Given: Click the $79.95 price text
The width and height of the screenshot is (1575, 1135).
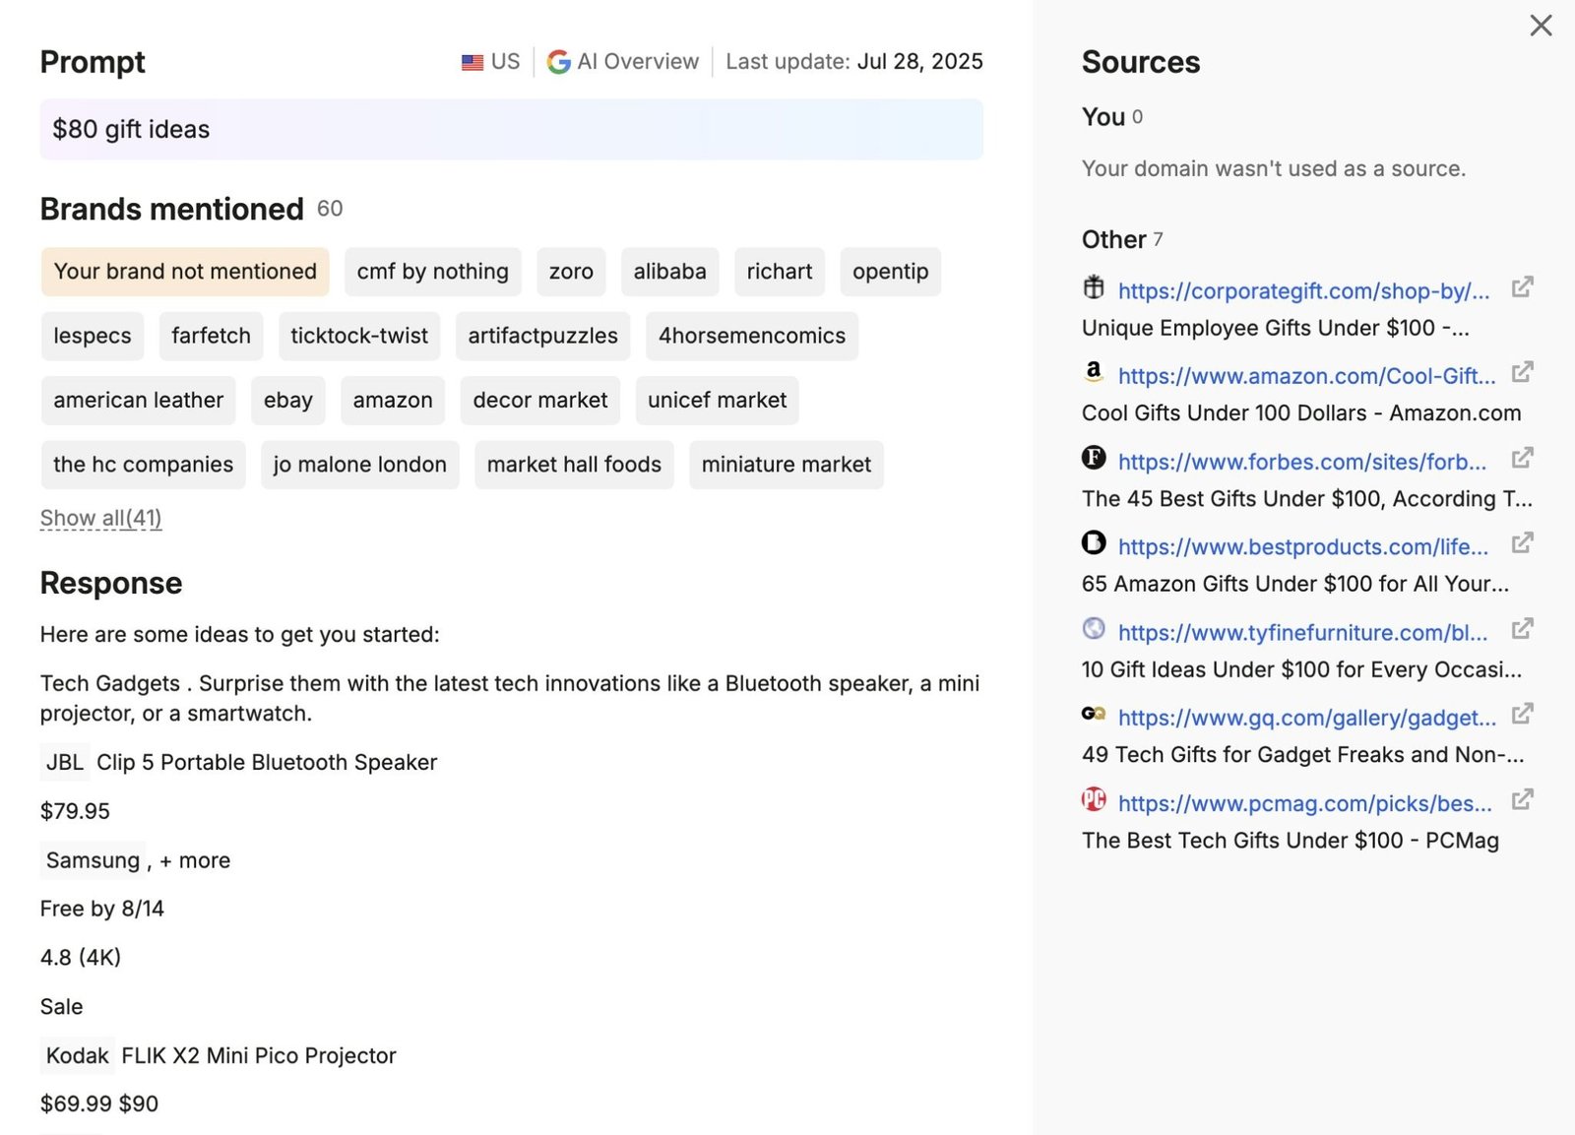Looking at the screenshot, I should tap(75, 811).
